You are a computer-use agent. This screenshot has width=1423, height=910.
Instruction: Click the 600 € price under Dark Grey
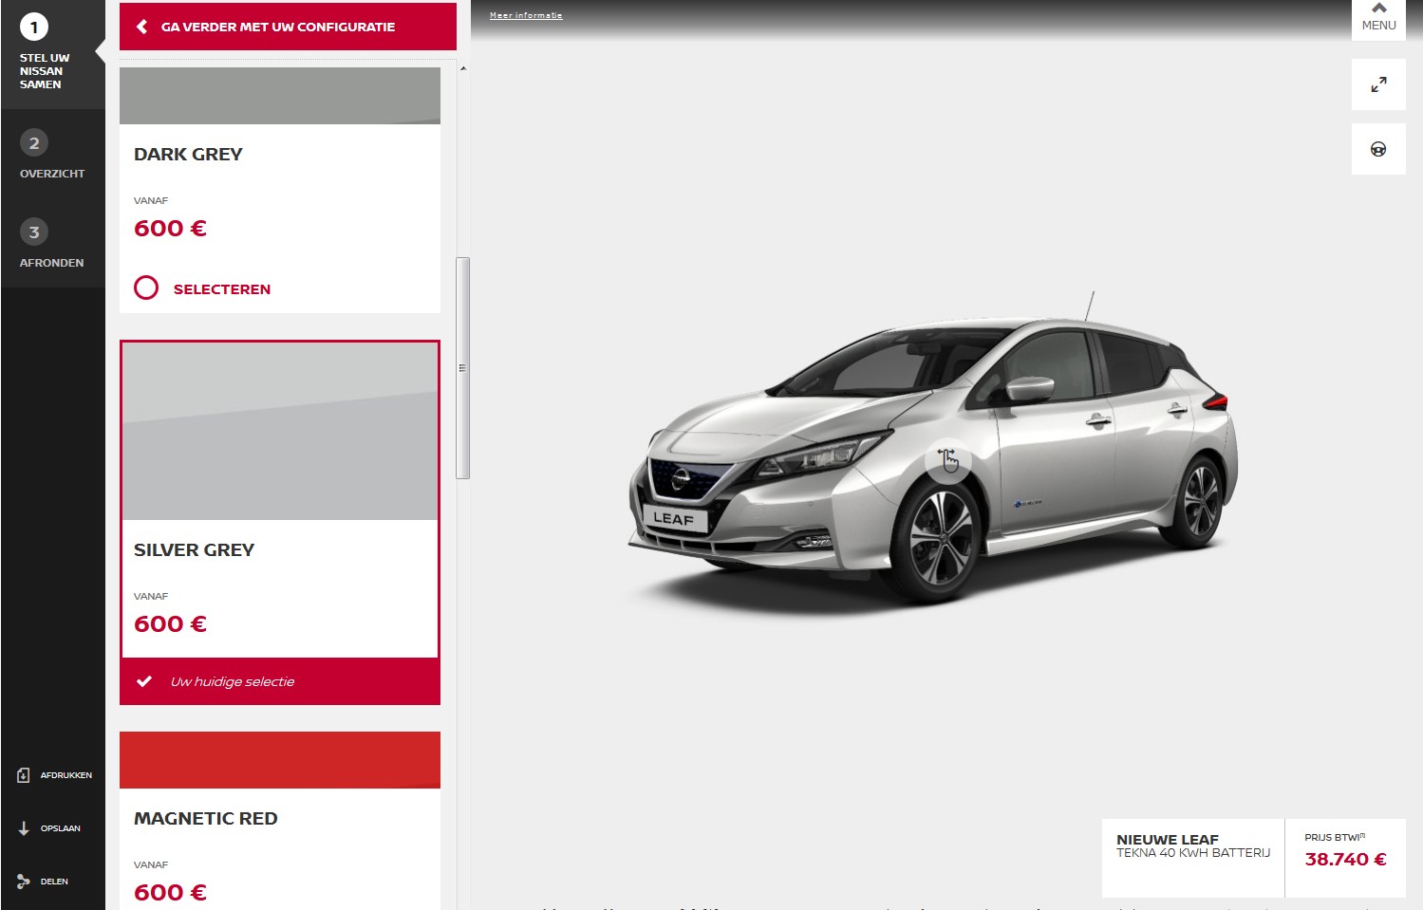[x=171, y=229]
